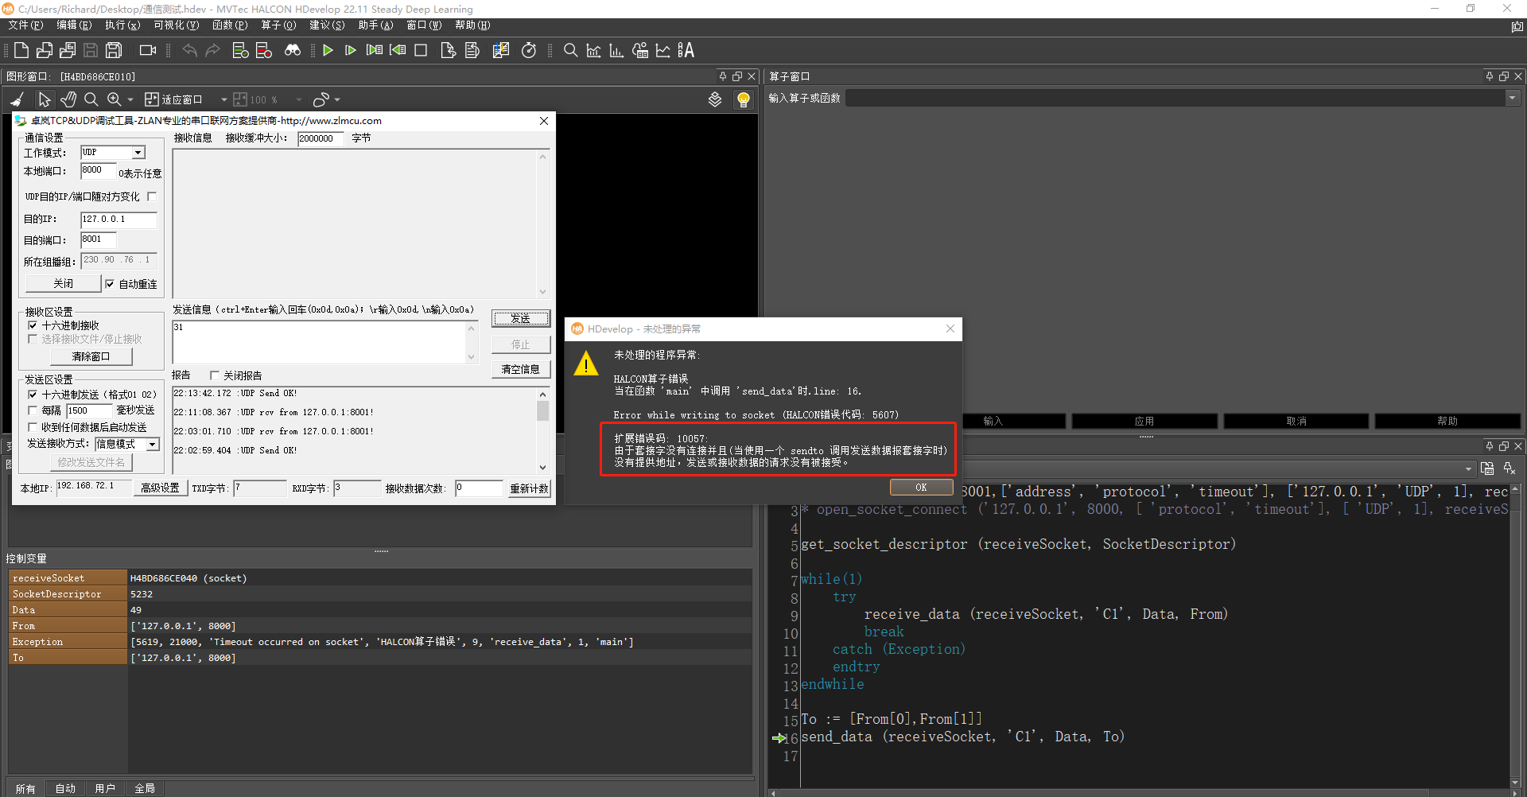1527x797 pixels.
Task: Select the arrow pointer tool in graphics window
Action: [x=45, y=99]
